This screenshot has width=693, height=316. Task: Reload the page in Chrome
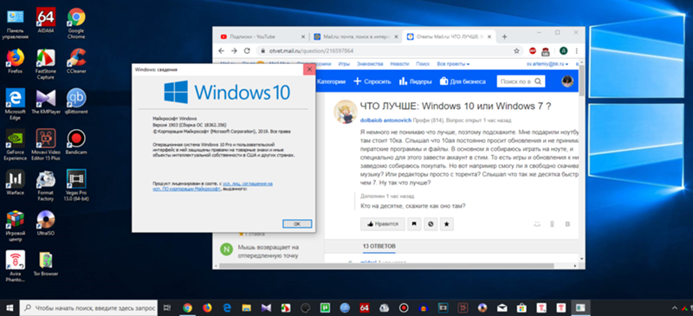(x=247, y=51)
